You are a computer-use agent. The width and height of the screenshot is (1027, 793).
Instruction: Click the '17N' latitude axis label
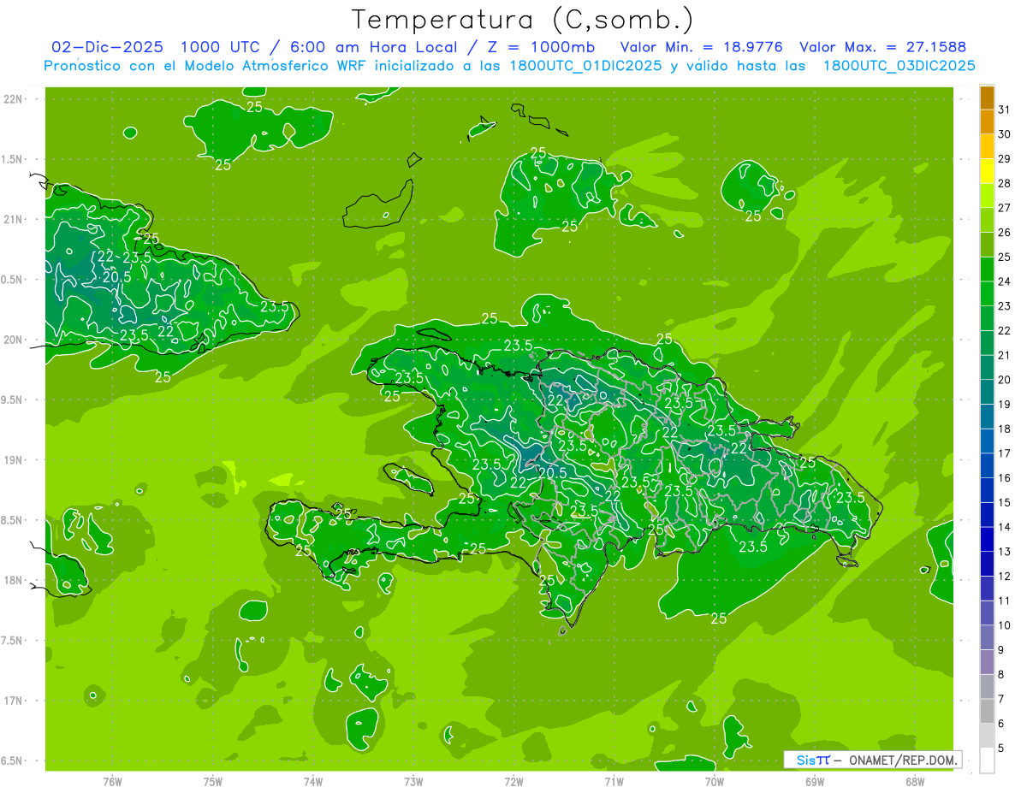[14, 701]
